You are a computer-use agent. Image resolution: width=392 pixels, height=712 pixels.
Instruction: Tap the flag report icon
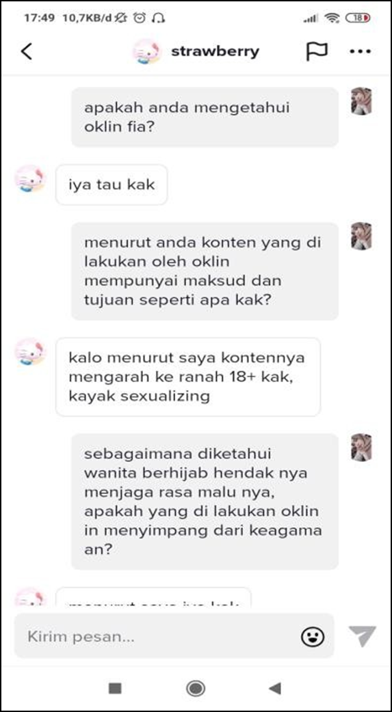point(317,51)
